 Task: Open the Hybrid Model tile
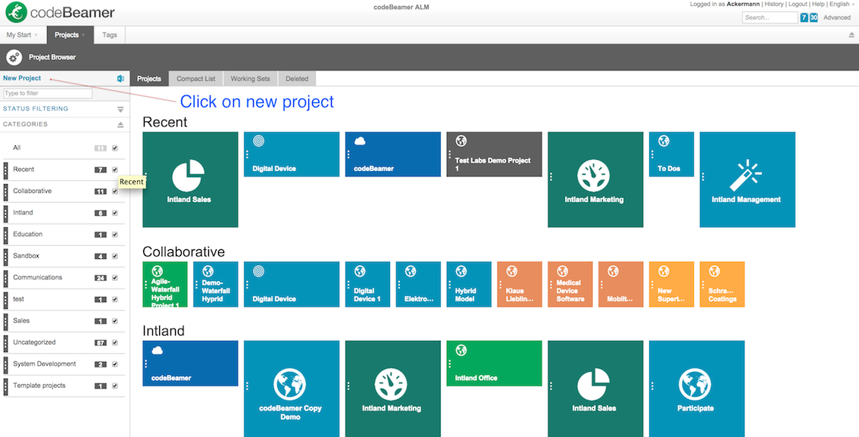469,284
